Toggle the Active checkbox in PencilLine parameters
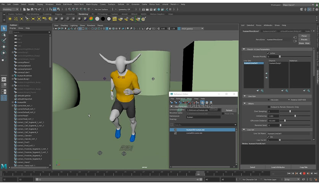 pos(268,53)
